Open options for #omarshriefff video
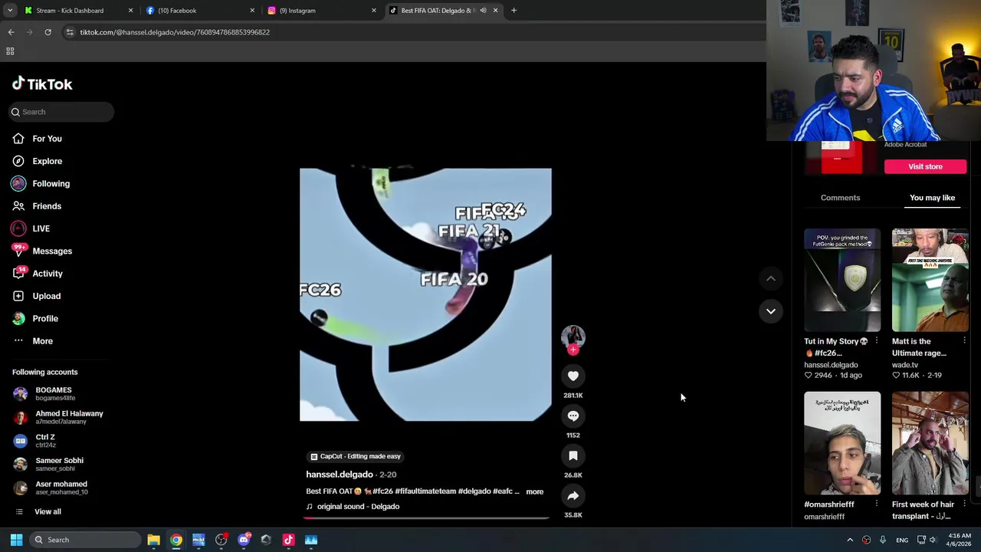This screenshot has width=981, height=552. 876,504
